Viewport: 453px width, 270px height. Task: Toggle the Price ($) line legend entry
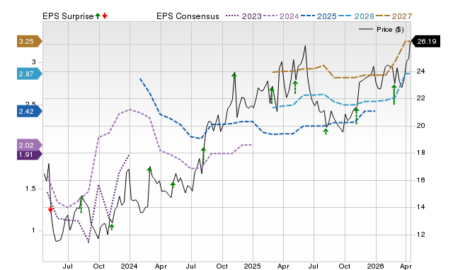click(x=382, y=30)
